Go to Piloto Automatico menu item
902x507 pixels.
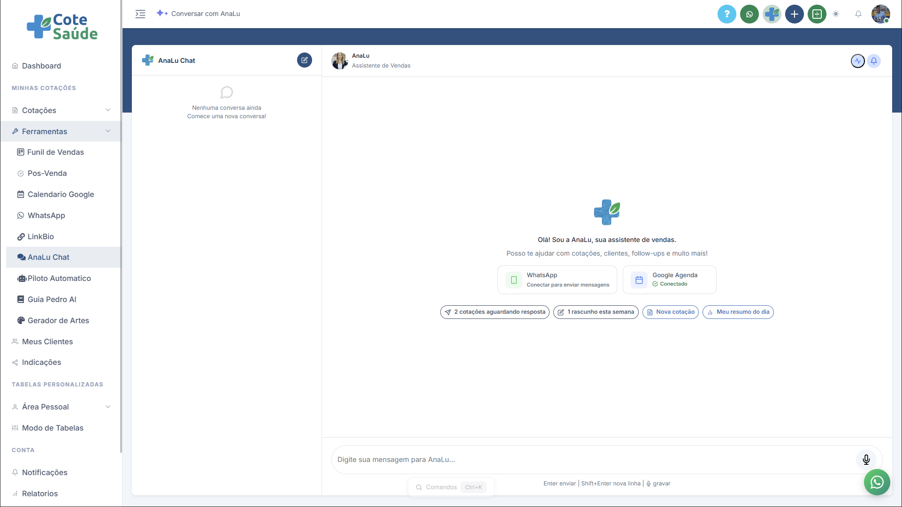(59, 278)
